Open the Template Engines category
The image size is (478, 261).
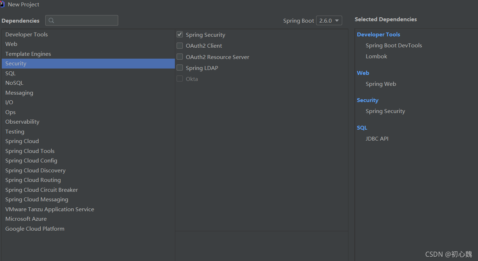pos(88,54)
